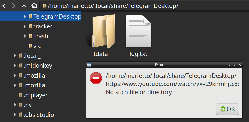The image size is (249, 122).
Task: Expand the .obs-studio tree node
Action: click(x=15, y=115)
